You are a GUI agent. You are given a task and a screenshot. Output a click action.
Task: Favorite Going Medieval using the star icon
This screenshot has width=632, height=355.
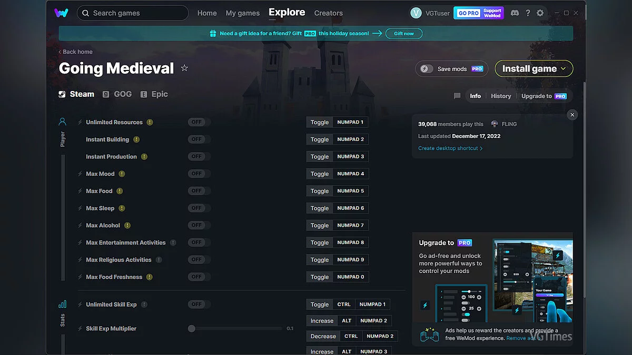pyautogui.click(x=184, y=68)
